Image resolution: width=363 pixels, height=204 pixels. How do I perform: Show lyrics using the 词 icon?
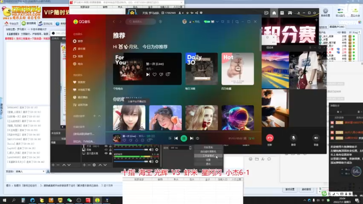point(245,138)
